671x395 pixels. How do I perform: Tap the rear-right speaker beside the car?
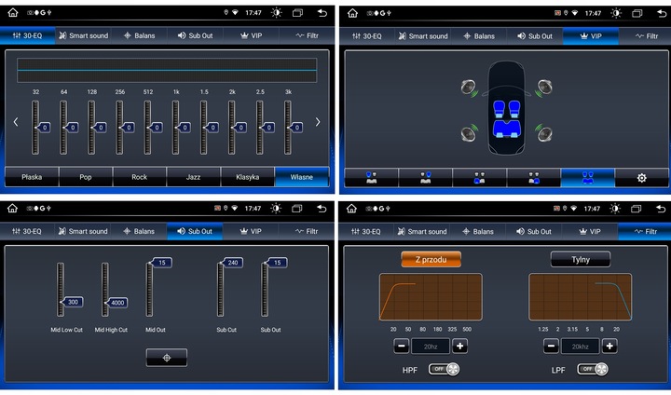tap(544, 133)
